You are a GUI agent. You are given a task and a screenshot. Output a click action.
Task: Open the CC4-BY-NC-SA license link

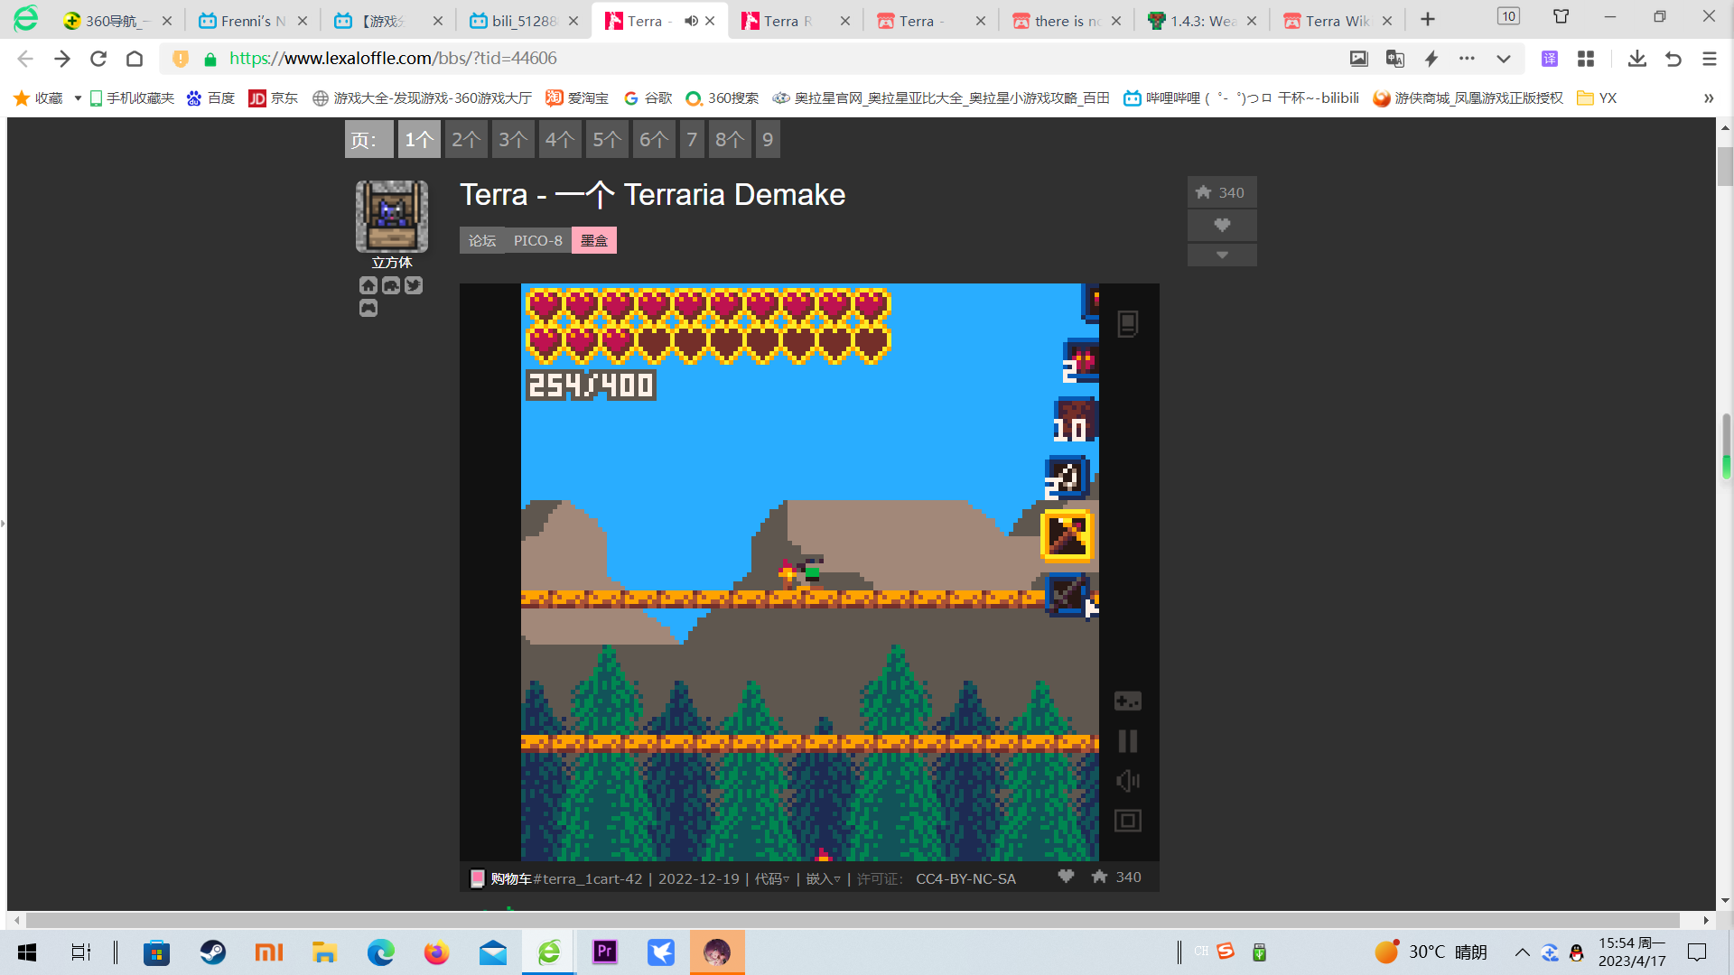pyautogui.click(x=965, y=878)
